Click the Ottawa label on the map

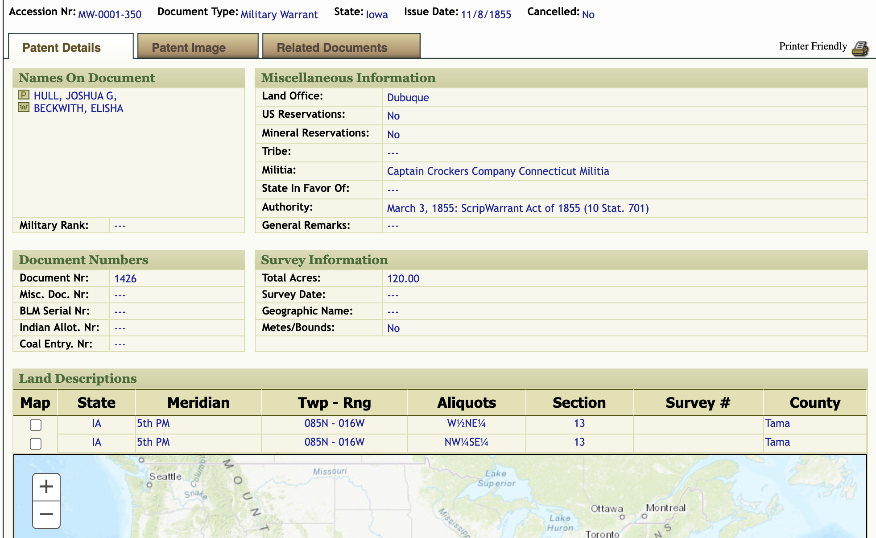(x=607, y=509)
